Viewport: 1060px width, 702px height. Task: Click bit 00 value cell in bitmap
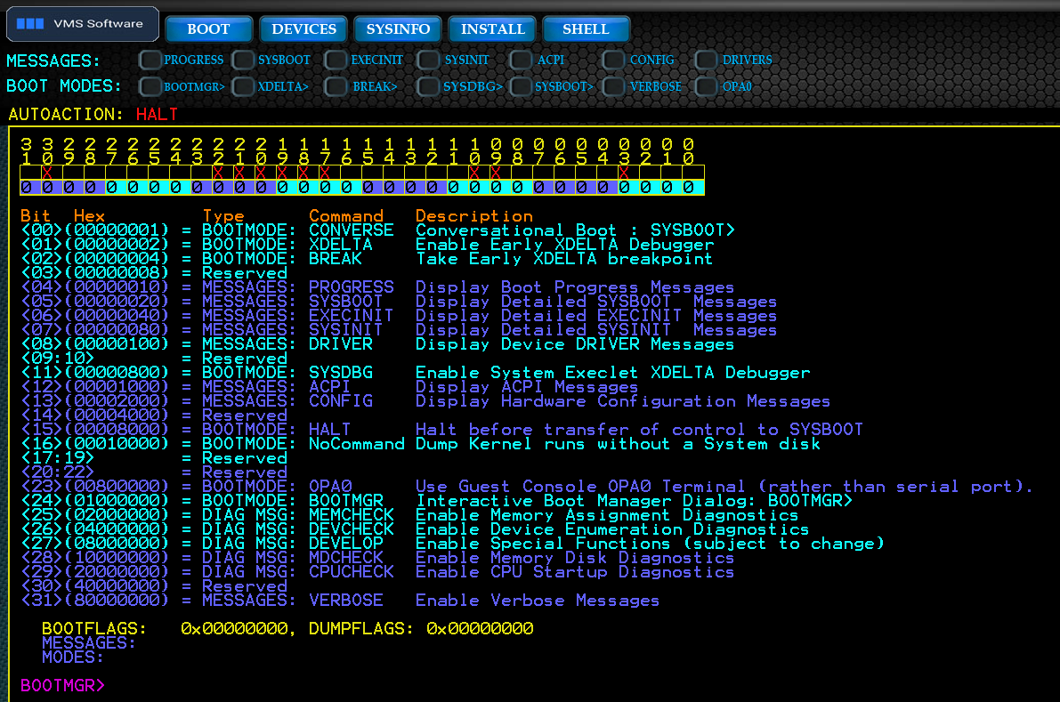[688, 187]
